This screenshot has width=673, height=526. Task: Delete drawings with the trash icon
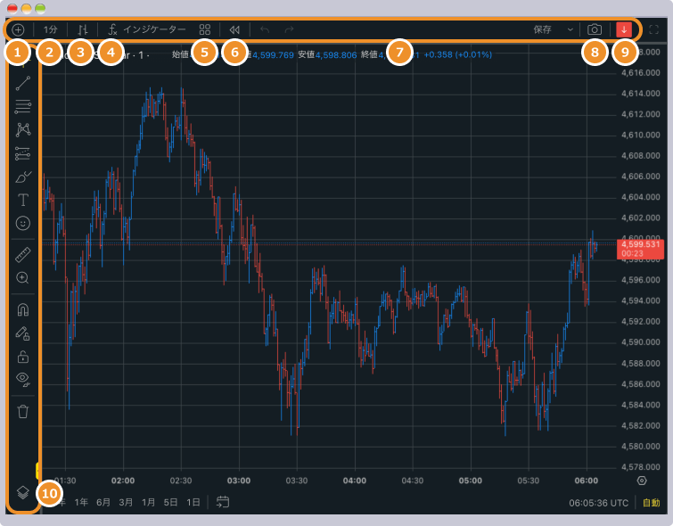[x=23, y=411]
